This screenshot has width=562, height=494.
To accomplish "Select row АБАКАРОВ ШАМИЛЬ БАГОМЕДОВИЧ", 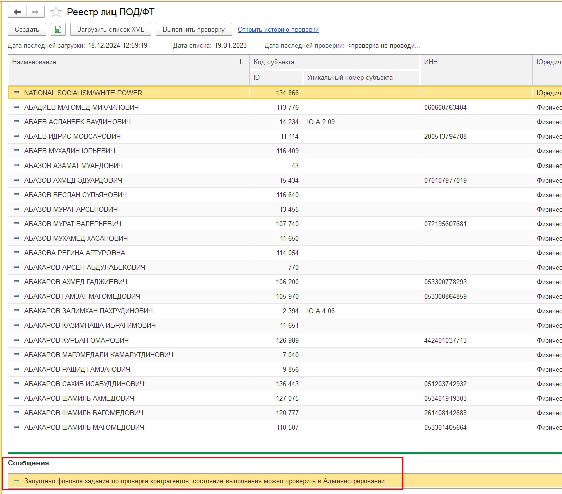I will pos(285,413).
